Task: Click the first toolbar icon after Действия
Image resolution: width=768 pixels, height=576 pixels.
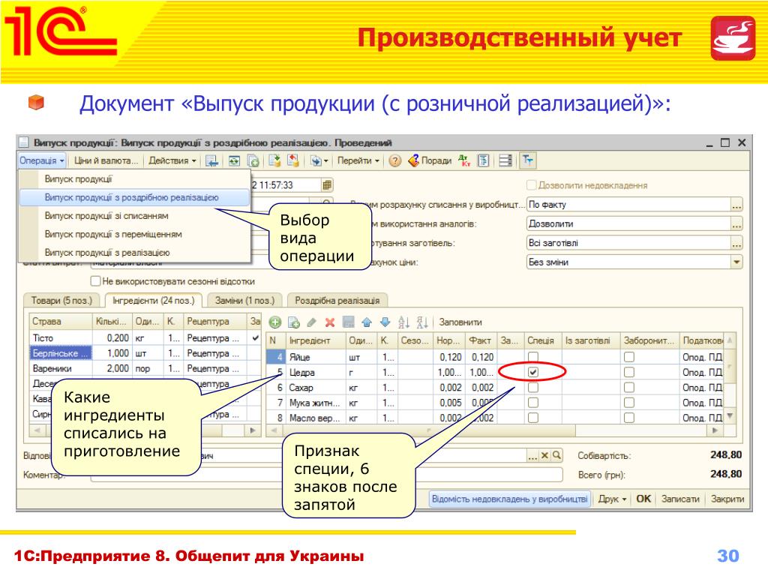Action: tap(211, 160)
